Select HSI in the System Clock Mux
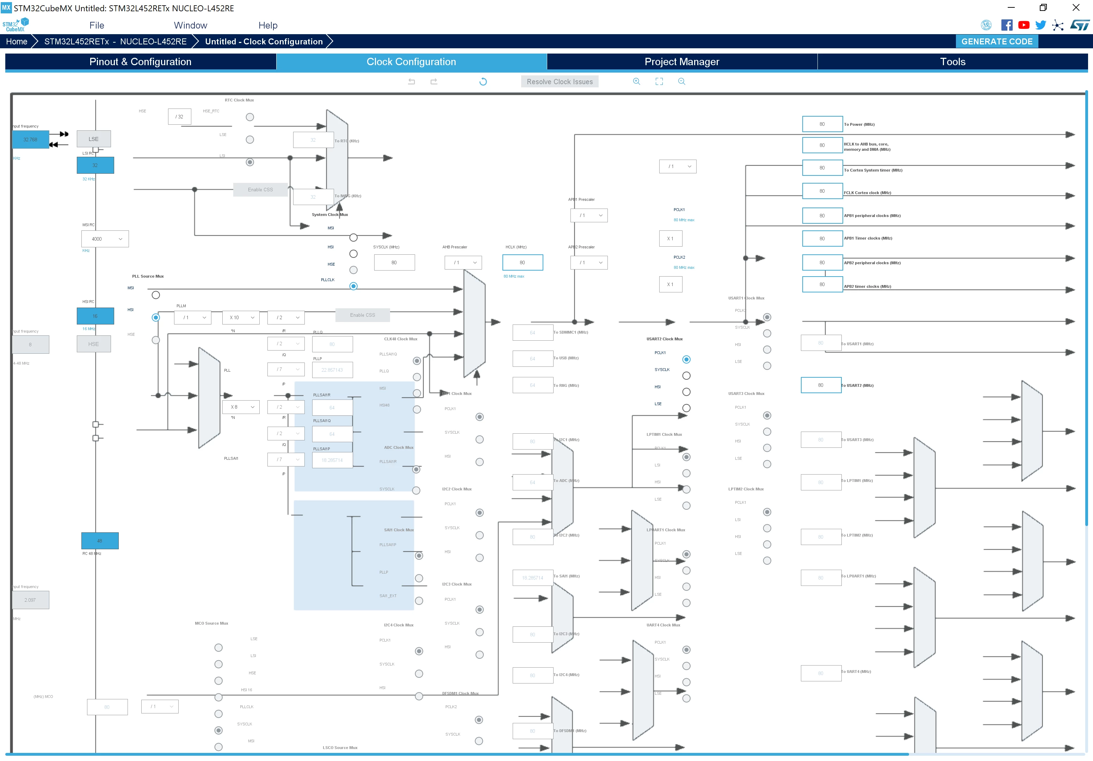The image size is (1093, 761). click(x=353, y=254)
